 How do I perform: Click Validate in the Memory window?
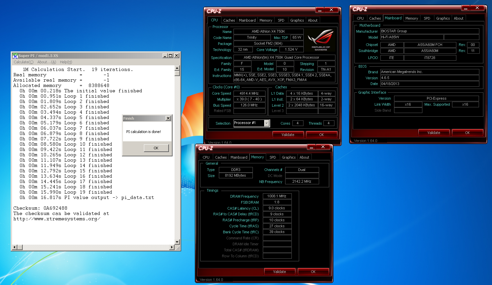pyautogui.click(x=279, y=272)
